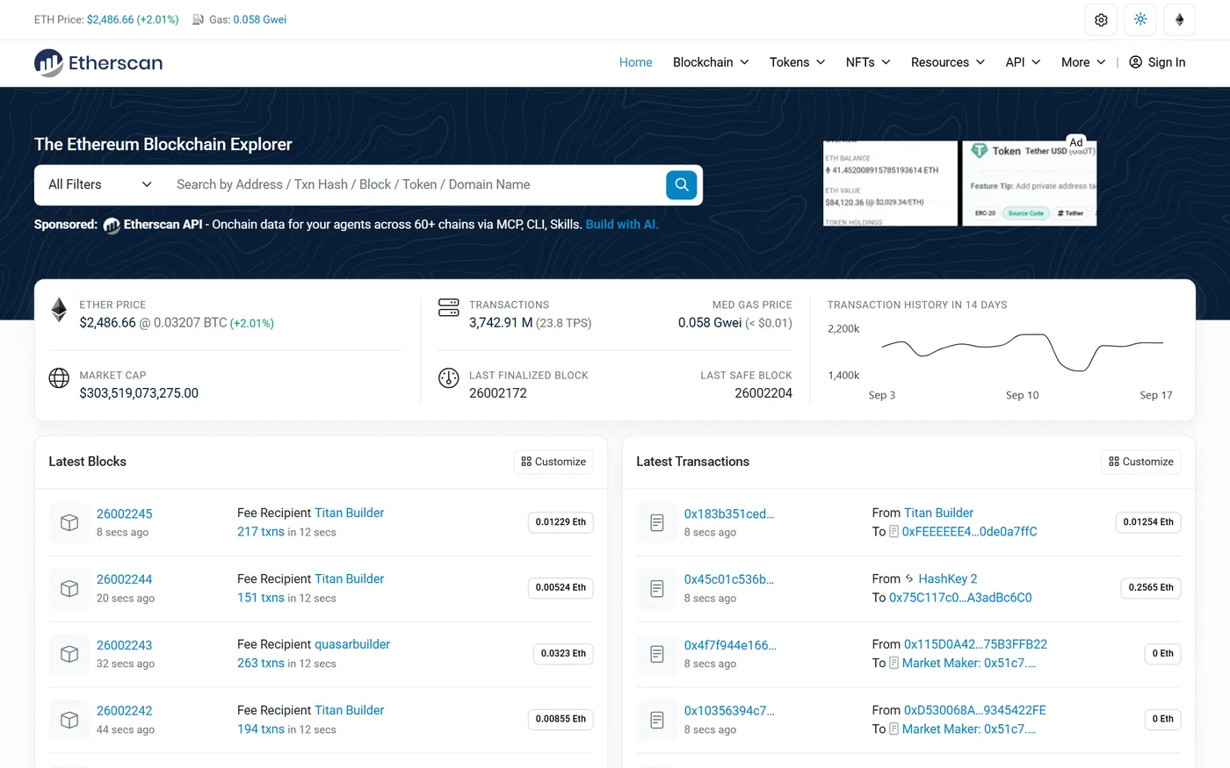View the 263 txns link
This screenshot has width=1230, height=768.
click(x=261, y=664)
